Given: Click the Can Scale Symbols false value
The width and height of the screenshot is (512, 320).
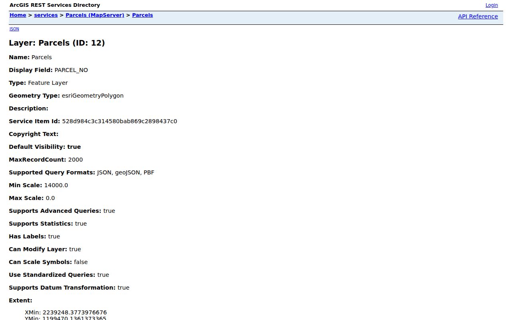Looking at the screenshot, I should click(81, 262).
